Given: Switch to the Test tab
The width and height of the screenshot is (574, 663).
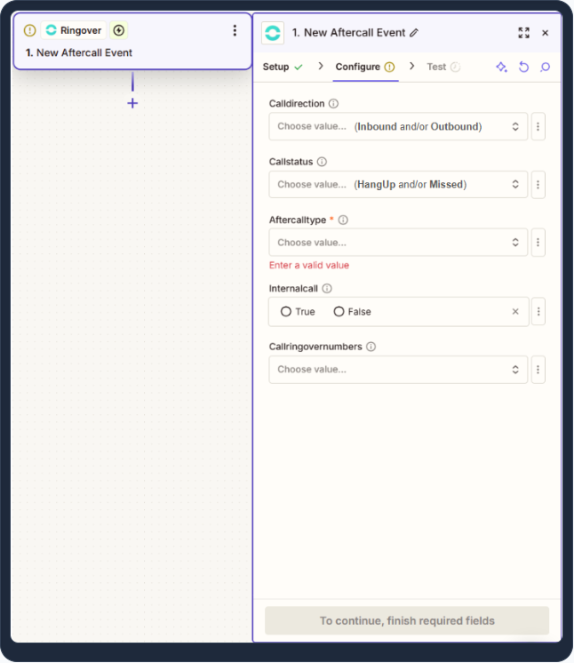Looking at the screenshot, I should click(436, 67).
